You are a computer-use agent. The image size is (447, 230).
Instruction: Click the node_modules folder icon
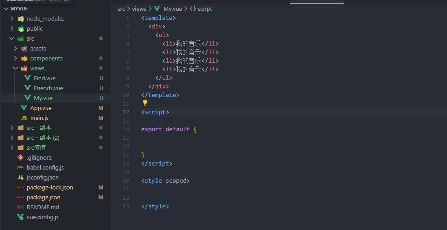click(x=20, y=19)
